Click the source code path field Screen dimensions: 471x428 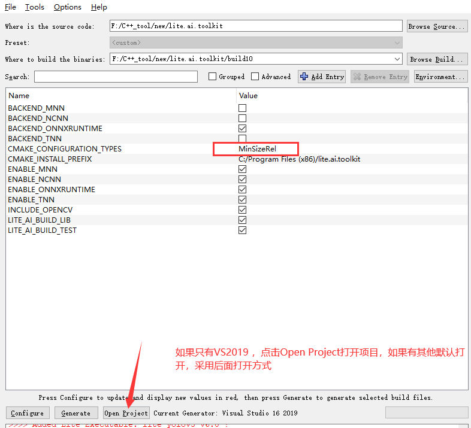click(256, 26)
